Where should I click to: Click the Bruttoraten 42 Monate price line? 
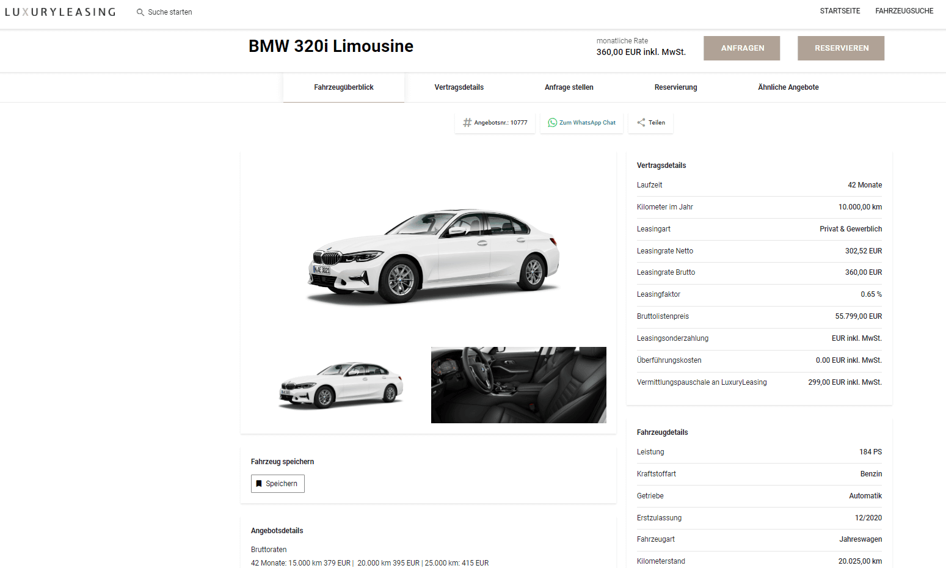pos(369,563)
